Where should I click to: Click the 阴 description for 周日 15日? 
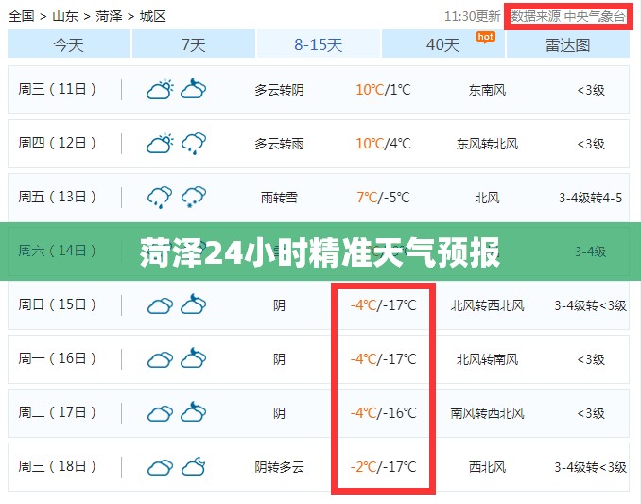pos(279,305)
